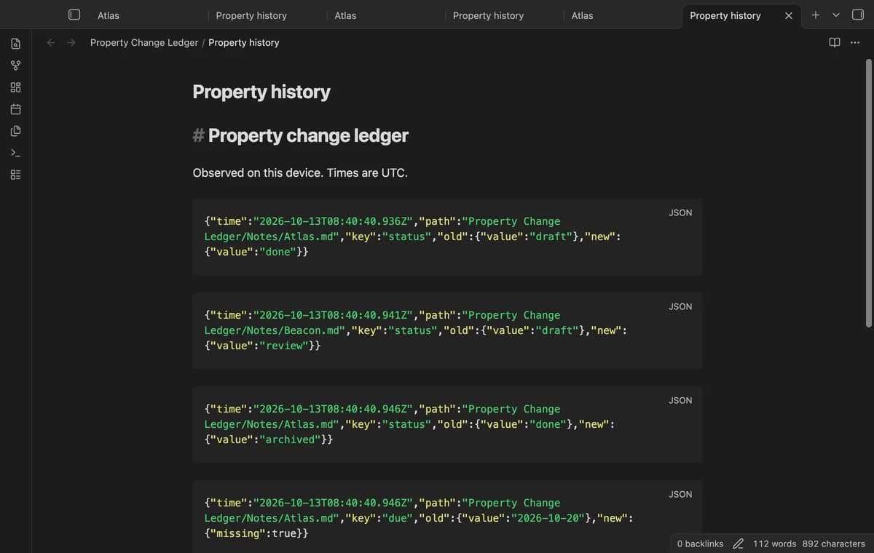Viewport: 874px width, 553px height.
Task: Switch to the leftmost Property history tab
Action: (251, 15)
